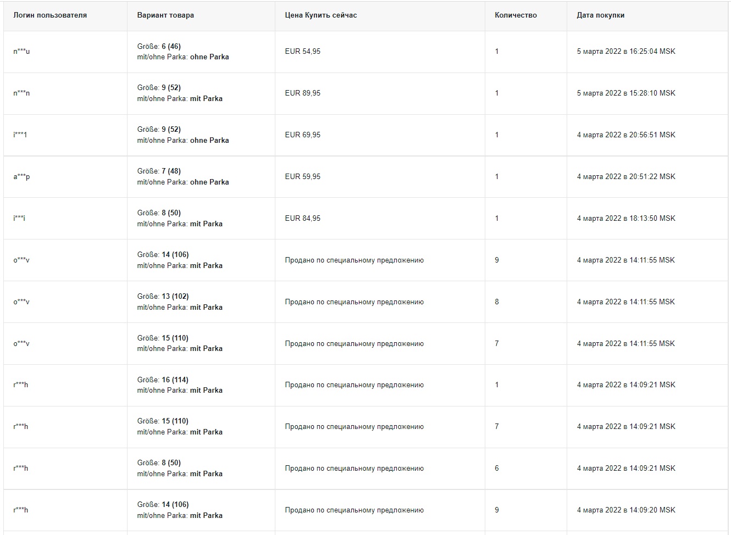731x535 pixels.
Task: Click the username i***1
Action: [20, 135]
